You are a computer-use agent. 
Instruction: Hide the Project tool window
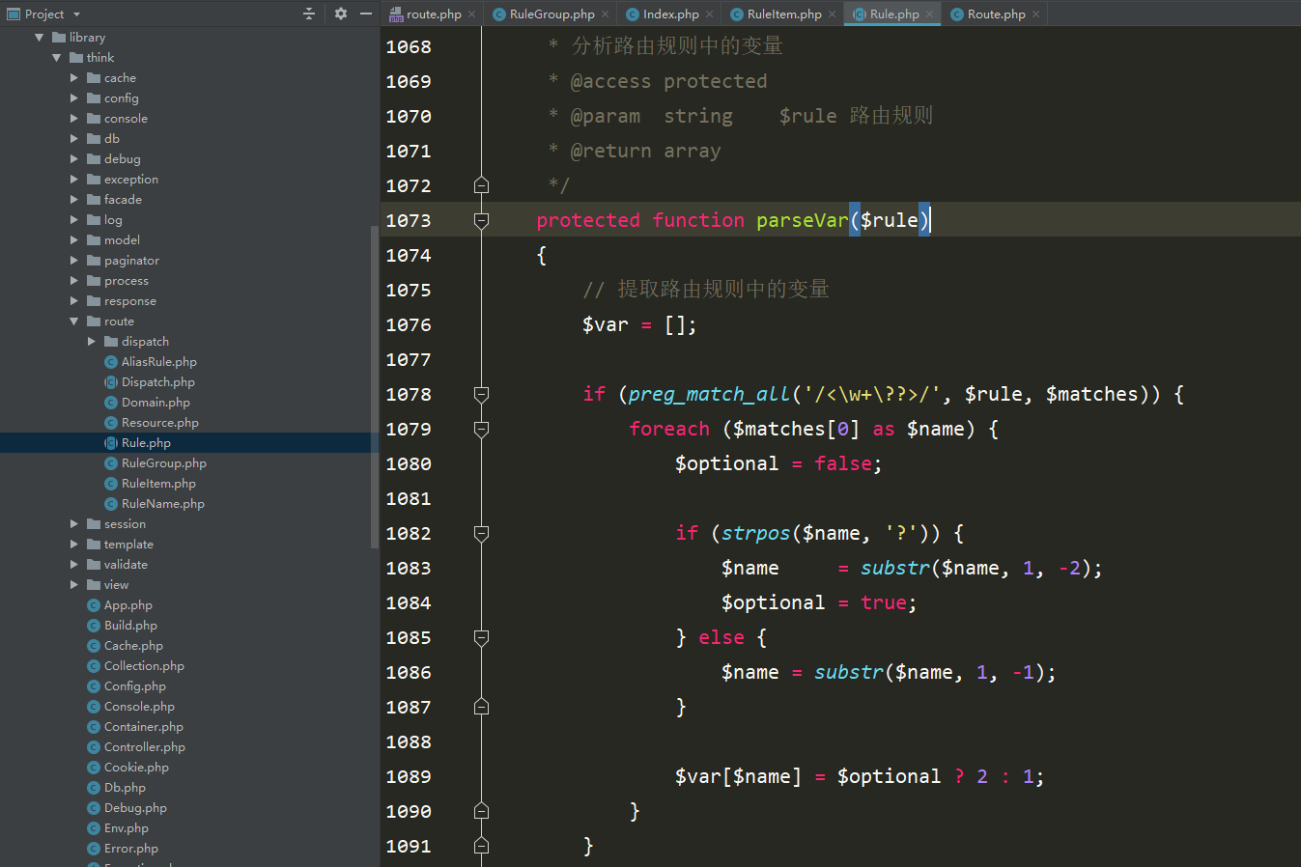coord(366,14)
